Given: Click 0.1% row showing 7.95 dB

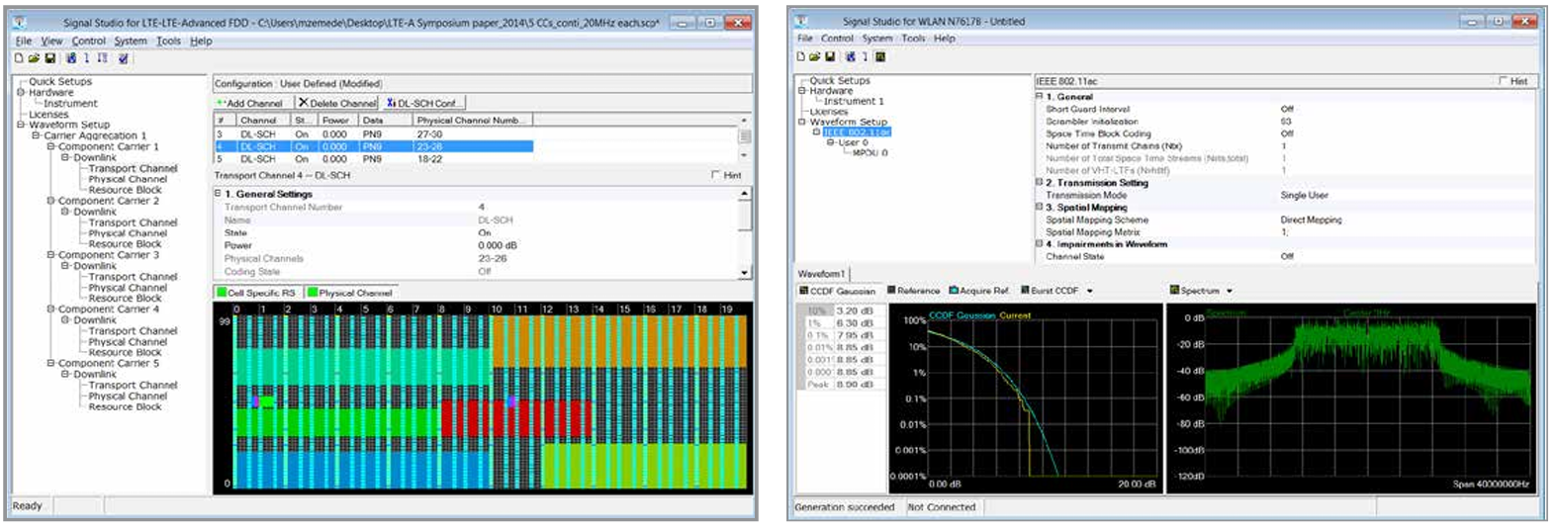Looking at the screenshot, I should pos(839,335).
